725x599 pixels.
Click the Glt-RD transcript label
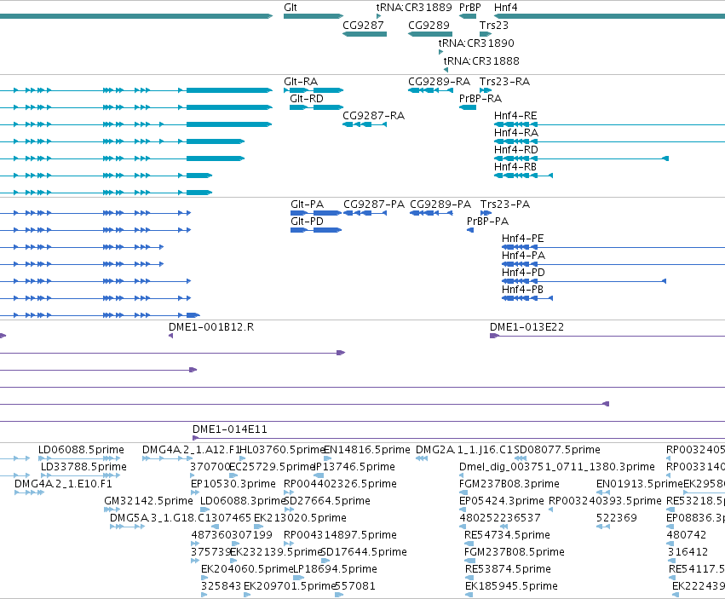click(306, 99)
